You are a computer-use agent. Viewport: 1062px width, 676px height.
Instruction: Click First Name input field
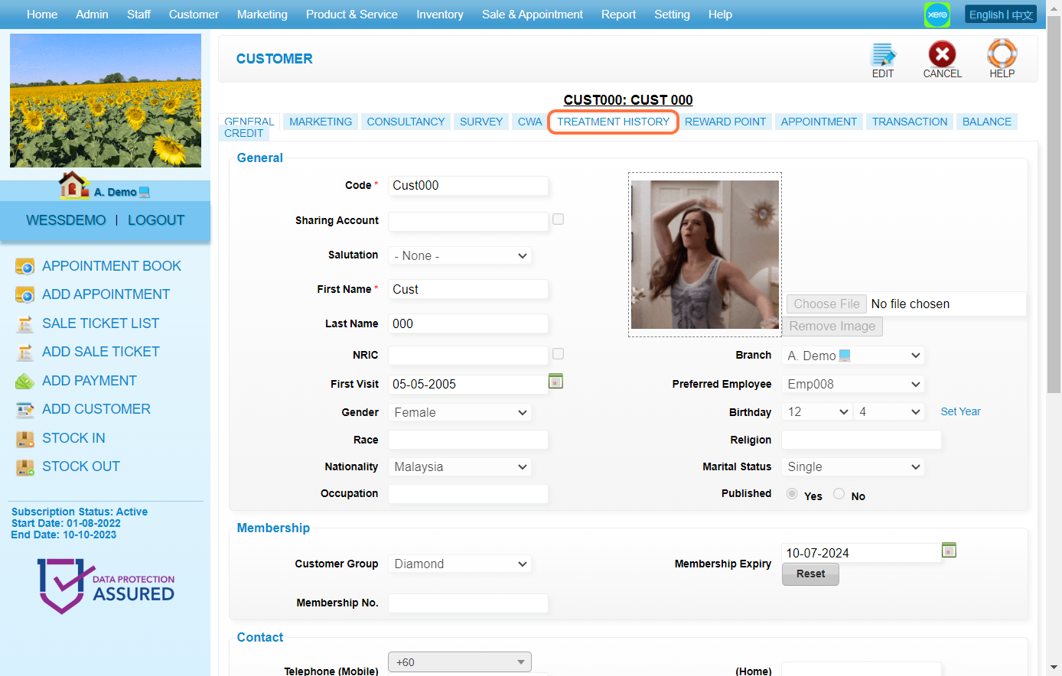(468, 289)
